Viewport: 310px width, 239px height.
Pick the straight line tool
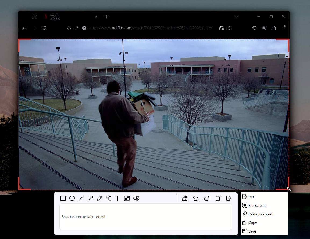coord(81,198)
